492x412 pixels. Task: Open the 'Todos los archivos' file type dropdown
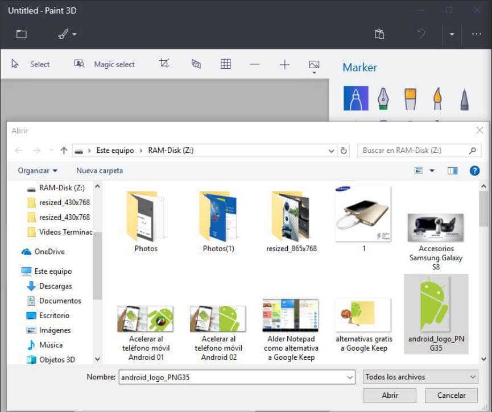click(x=419, y=377)
